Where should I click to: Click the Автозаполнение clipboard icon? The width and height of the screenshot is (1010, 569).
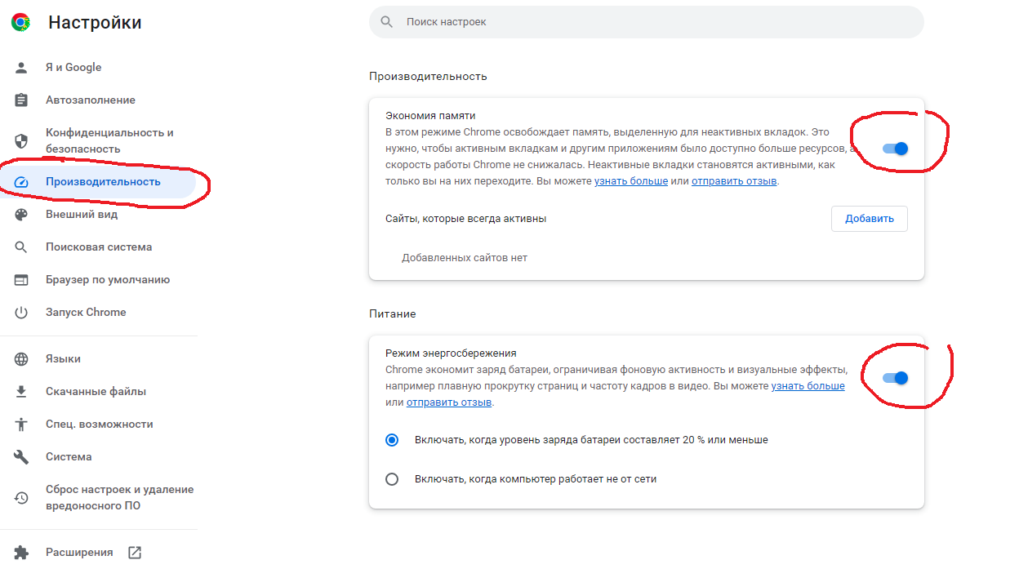21,100
